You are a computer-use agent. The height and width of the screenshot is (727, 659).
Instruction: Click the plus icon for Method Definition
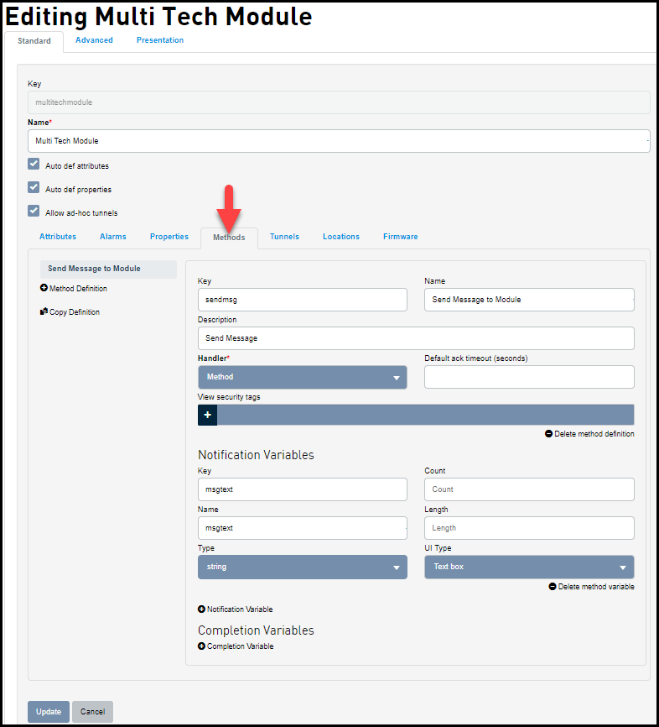point(44,289)
